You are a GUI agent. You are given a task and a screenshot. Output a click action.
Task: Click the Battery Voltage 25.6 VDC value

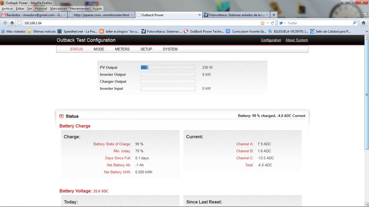pyautogui.click(x=101, y=191)
